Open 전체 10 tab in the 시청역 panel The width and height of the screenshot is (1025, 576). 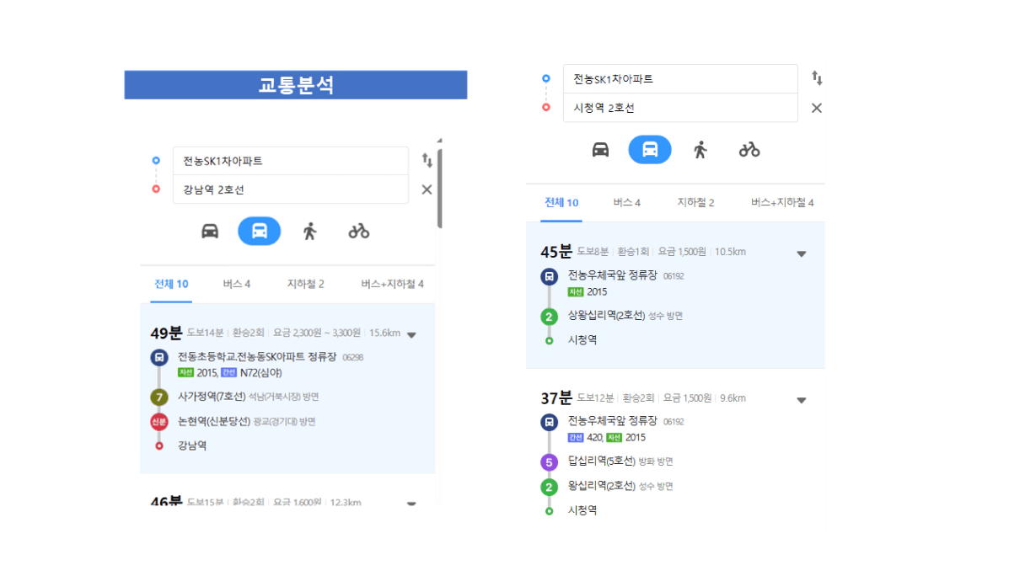tap(561, 203)
